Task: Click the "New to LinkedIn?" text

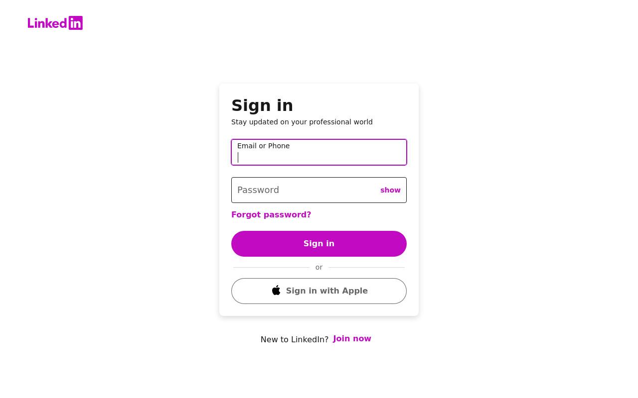Action: (295, 339)
